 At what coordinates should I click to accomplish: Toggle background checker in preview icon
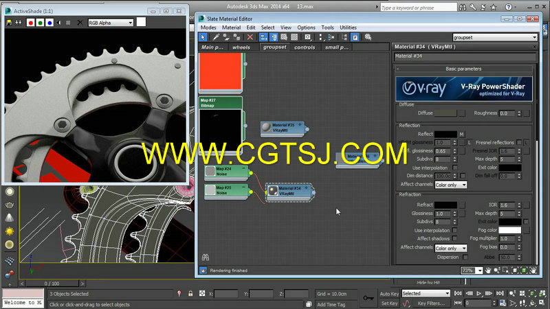click(294, 37)
